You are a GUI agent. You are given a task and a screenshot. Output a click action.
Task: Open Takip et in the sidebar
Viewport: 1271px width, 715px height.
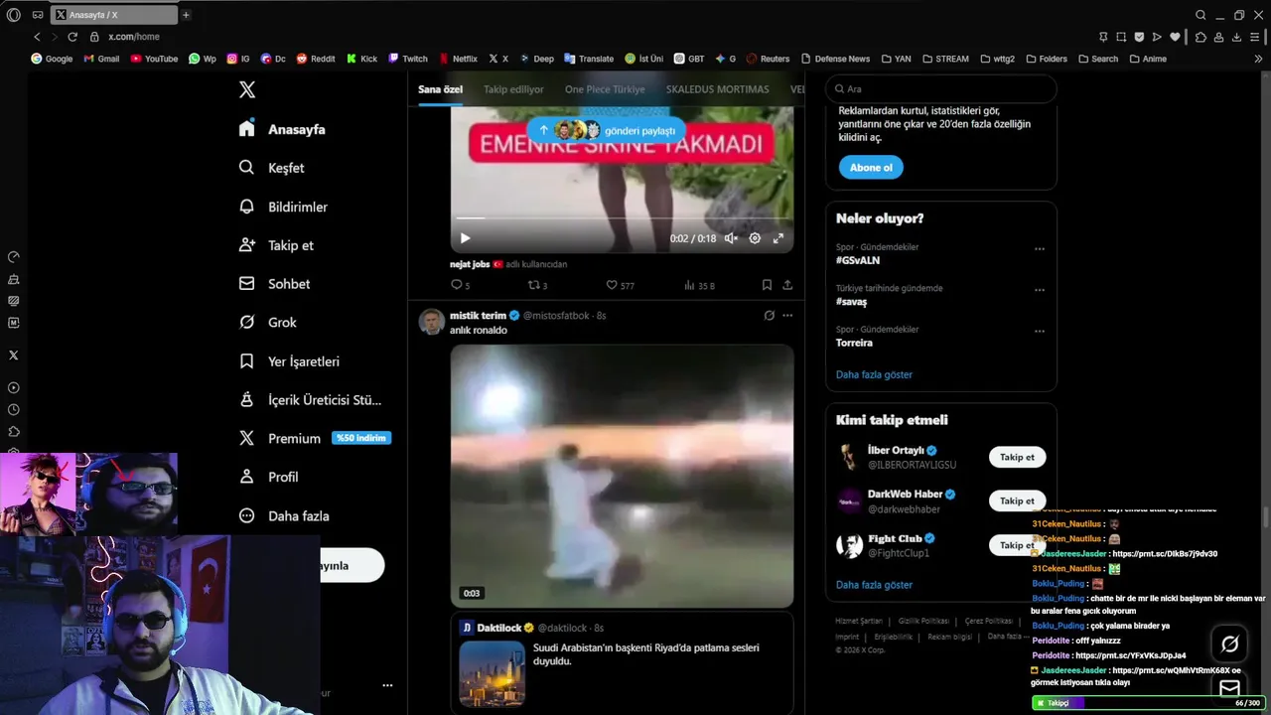click(277, 245)
